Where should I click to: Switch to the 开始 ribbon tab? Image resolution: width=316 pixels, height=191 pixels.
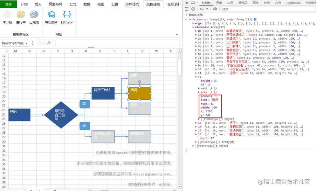click(24, 4)
